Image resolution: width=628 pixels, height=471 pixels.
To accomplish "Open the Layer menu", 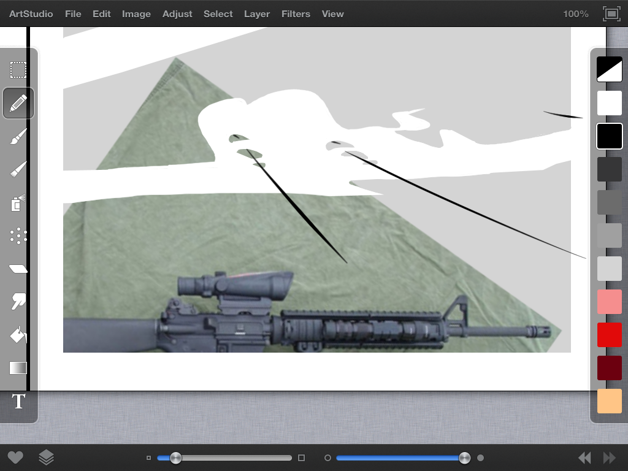I will (x=257, y=14).
